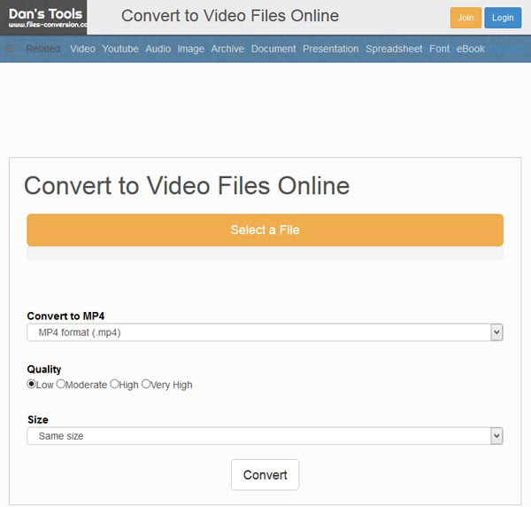Open Archive converter link

click(x=227, y=49)
